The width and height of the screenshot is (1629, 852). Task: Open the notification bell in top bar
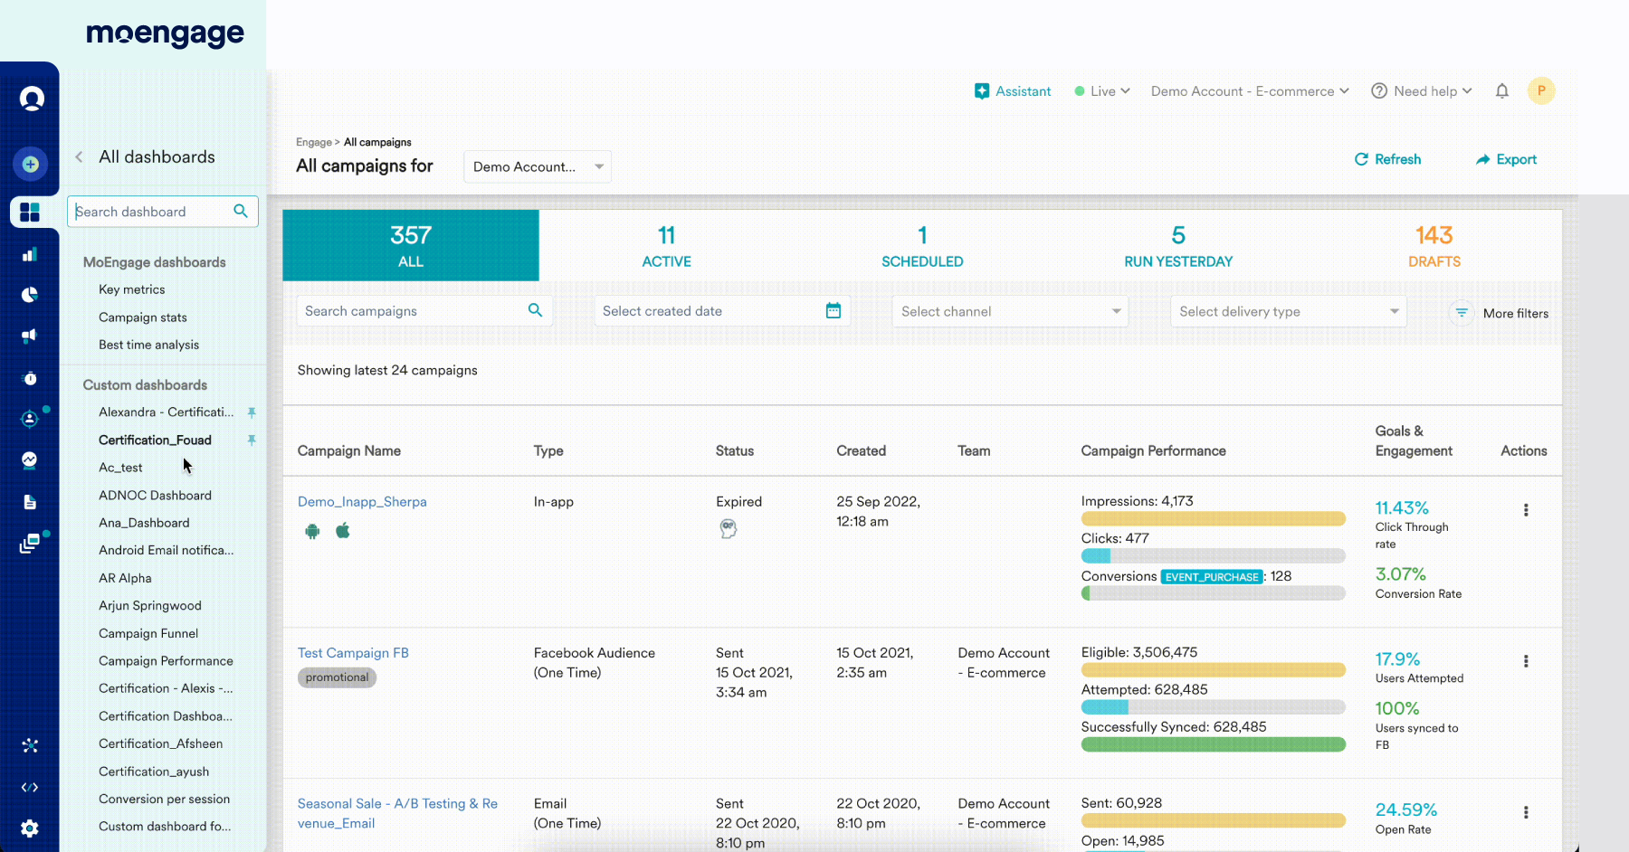coord(1501,90)
